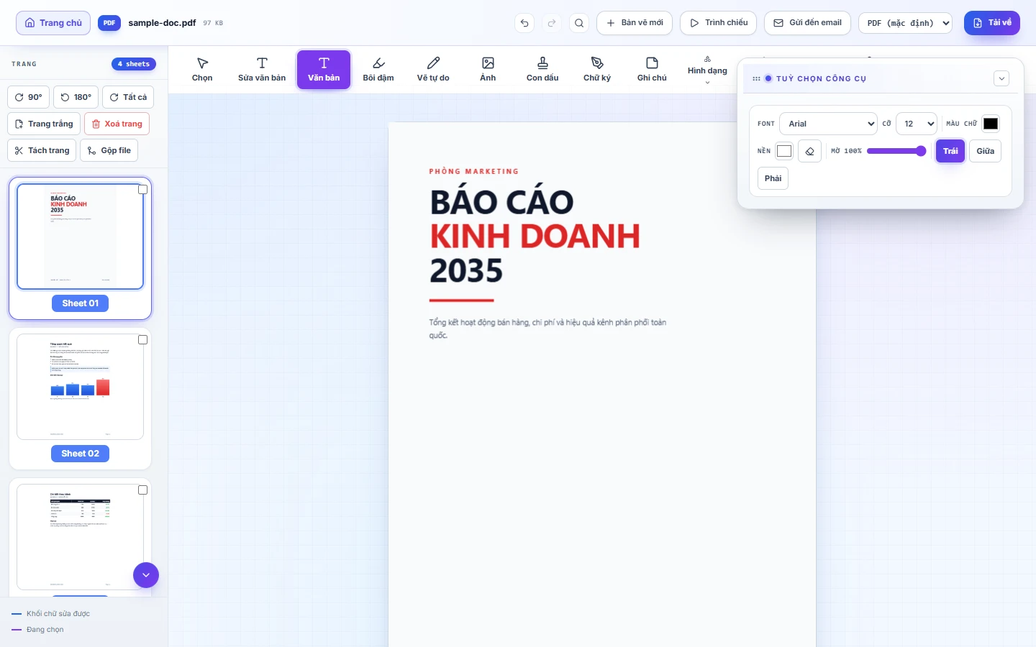Set alignment to Phải
This screenshot has height=647, width=1036.
pos(773,178)
